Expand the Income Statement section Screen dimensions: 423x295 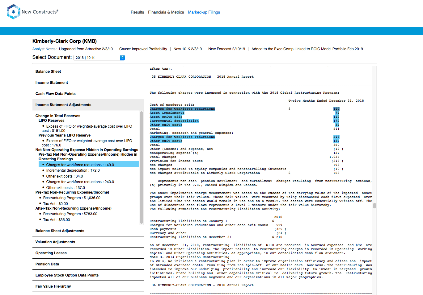[88, 83]
